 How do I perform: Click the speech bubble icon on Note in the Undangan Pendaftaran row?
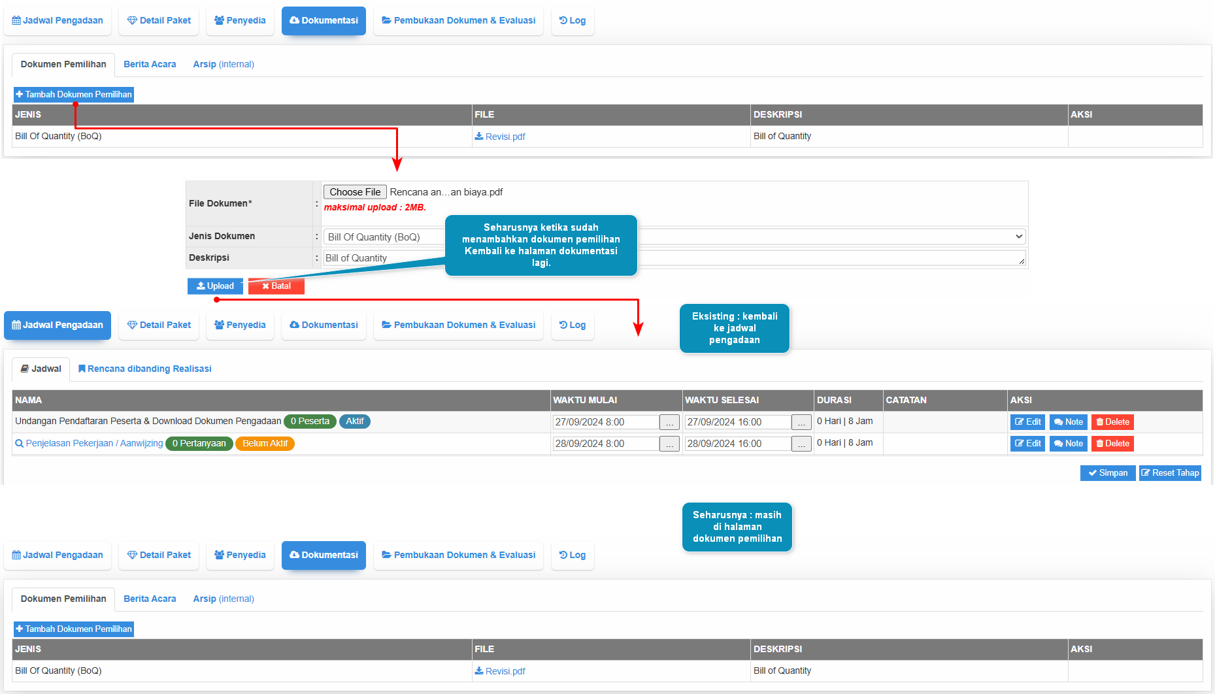(1059, 422)
